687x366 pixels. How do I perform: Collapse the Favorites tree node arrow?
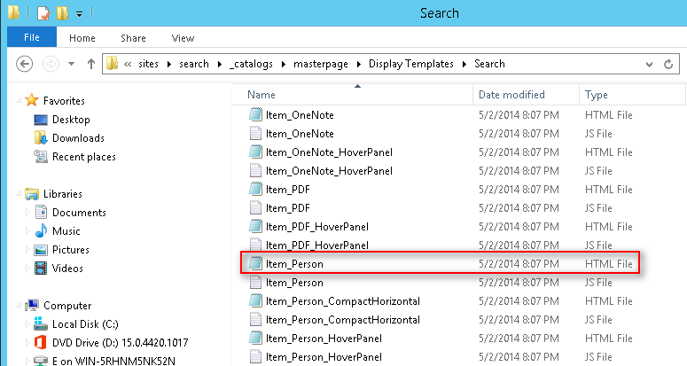pos(20,101)
